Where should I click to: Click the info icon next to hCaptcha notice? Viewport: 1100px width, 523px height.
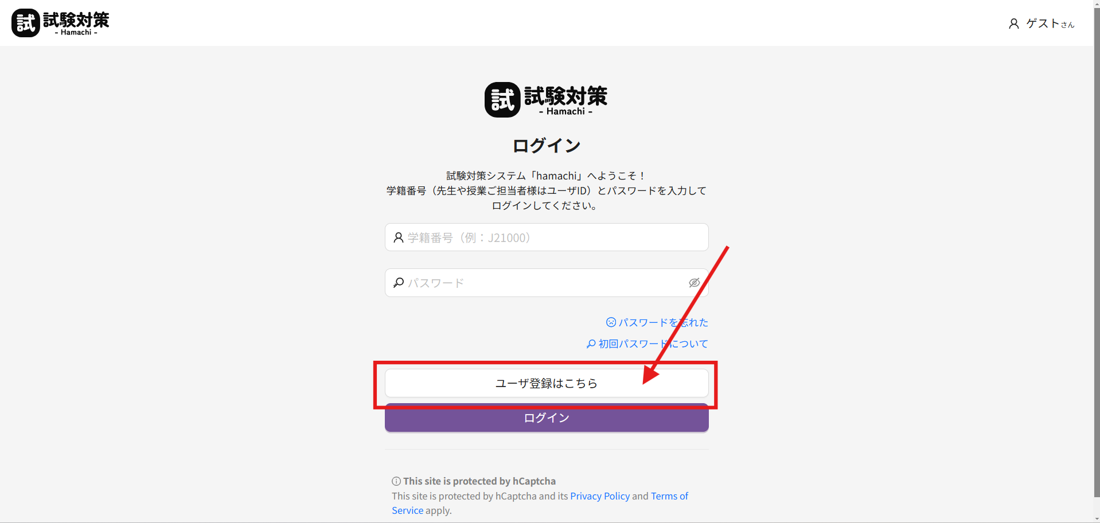(396, 481)
